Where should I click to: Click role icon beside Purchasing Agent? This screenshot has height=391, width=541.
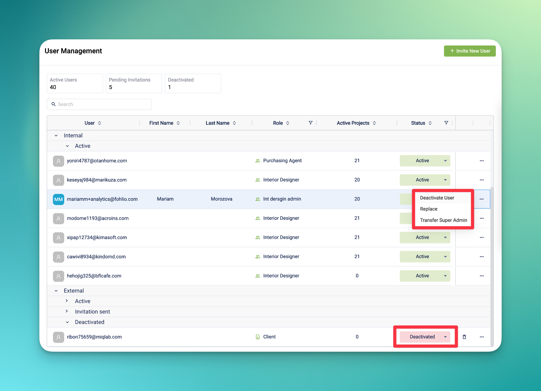(258, 161)
